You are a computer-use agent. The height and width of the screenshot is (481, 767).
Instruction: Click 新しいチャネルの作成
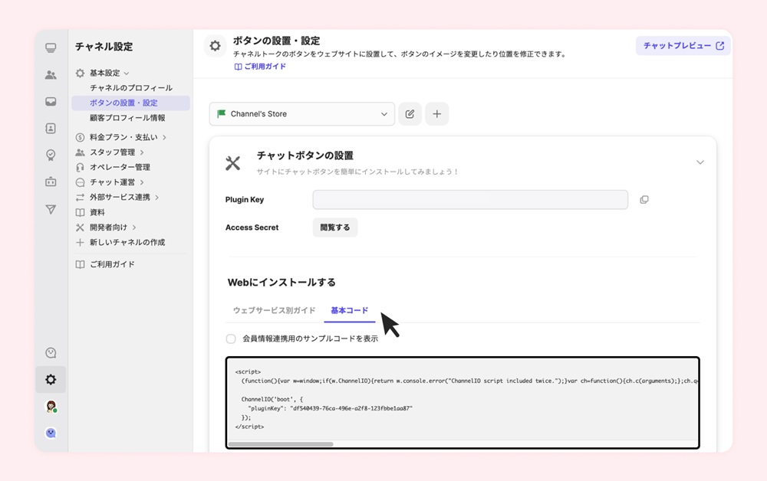[x=127, y=243]
